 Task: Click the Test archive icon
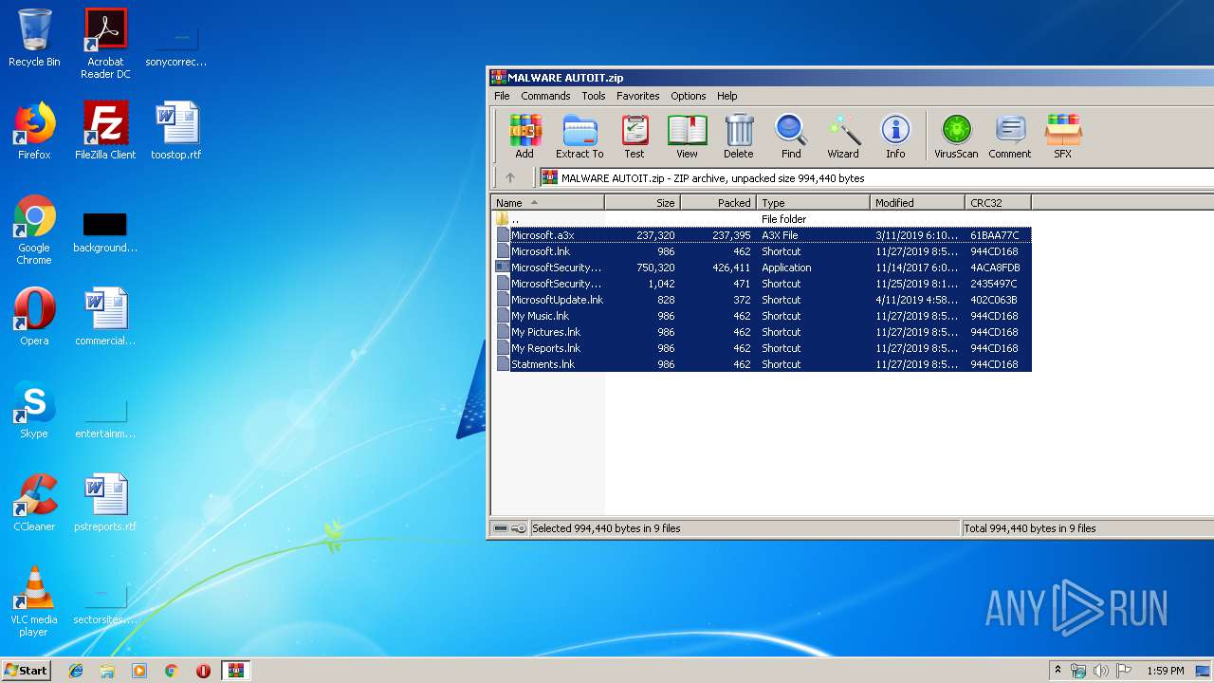tap(635, 136)
